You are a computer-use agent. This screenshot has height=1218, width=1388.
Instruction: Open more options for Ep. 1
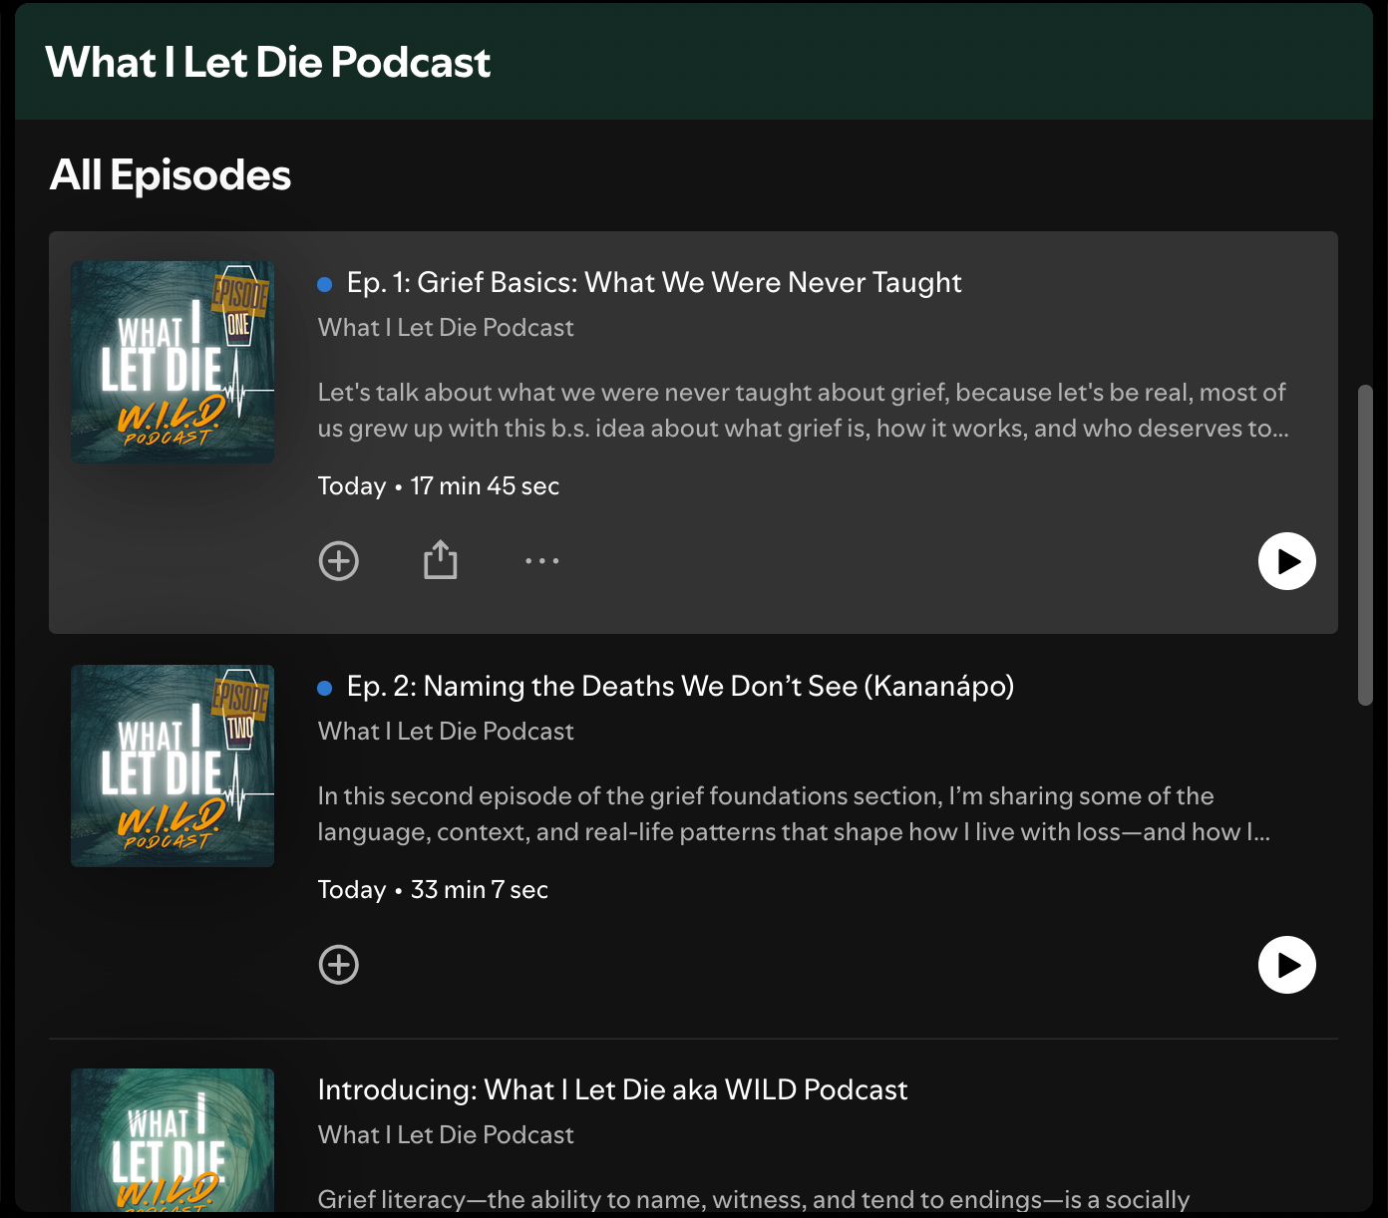[542, 561]
